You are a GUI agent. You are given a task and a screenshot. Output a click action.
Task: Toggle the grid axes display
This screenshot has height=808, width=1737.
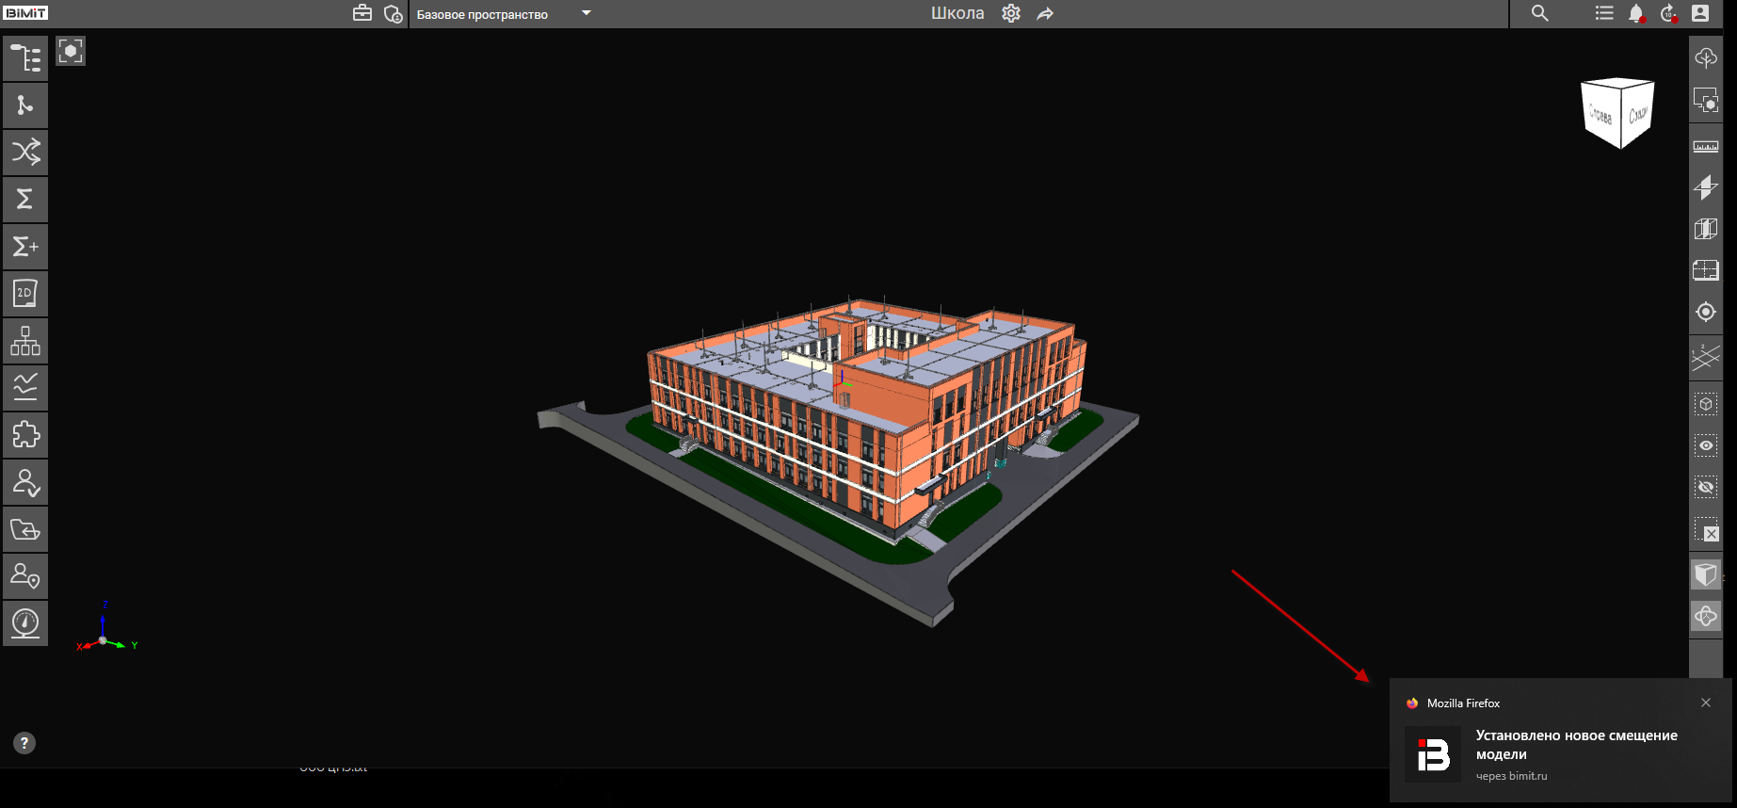click(x=1705, y=358)
